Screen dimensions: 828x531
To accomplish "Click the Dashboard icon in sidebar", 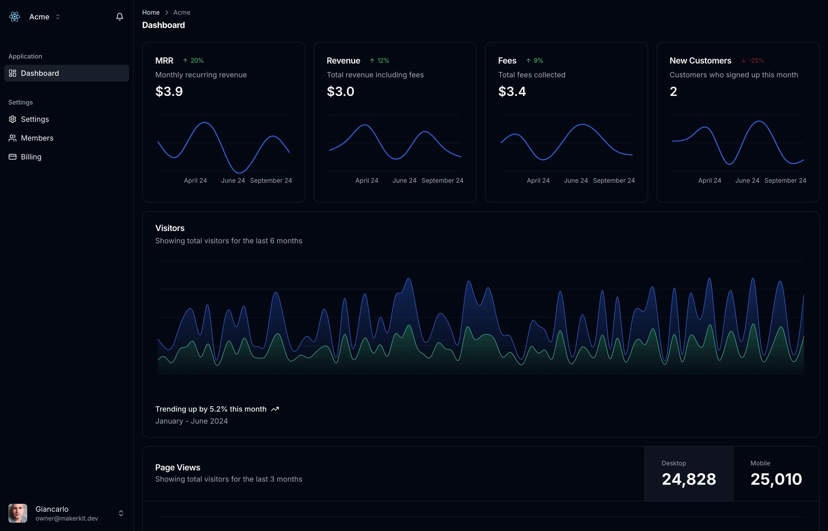I will [13, 72].
